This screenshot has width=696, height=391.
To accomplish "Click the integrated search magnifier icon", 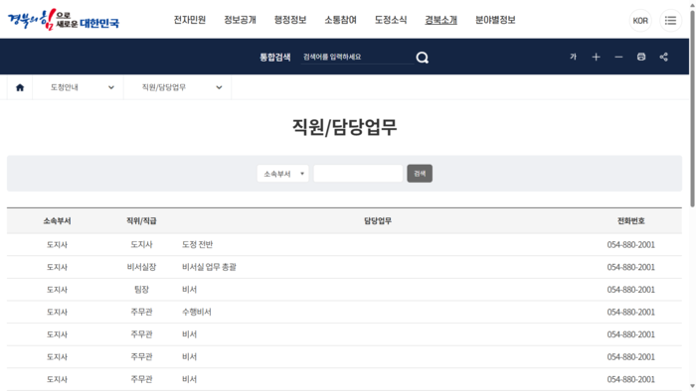I will tap(423, 58).
